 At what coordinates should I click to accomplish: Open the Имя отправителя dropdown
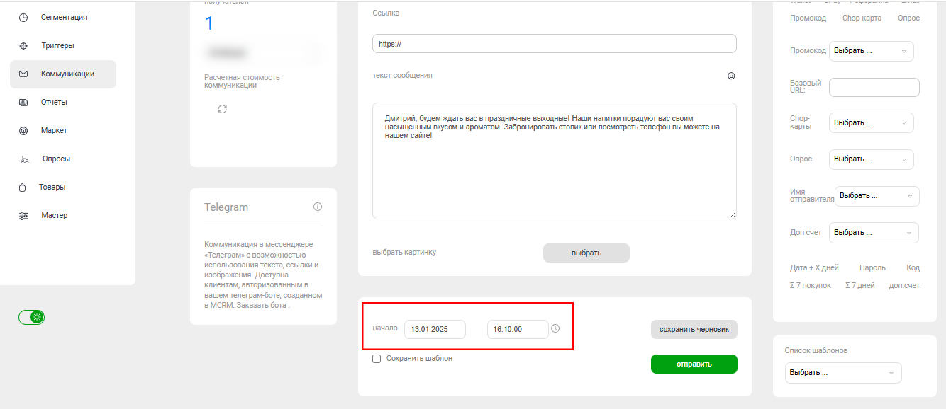(877, 196)
